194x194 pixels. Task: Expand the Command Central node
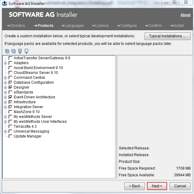[5, 78]
